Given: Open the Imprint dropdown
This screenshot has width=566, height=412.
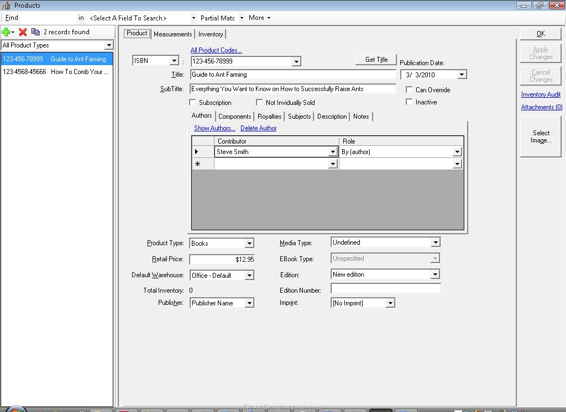Looking at the screenshot, I should [390, 303].
